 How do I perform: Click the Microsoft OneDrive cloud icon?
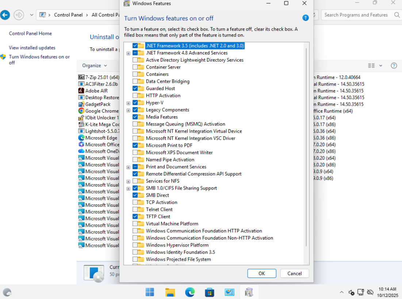pos(81,151)
